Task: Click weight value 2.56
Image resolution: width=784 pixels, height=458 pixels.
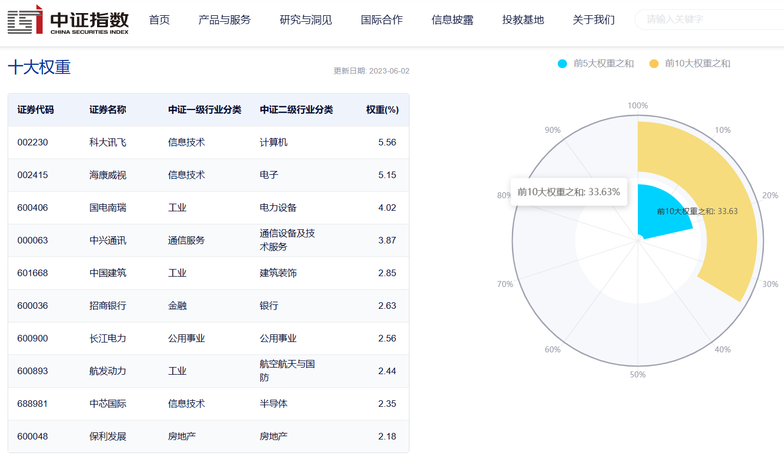Action: pyautogui.click(x=387, y=339)
